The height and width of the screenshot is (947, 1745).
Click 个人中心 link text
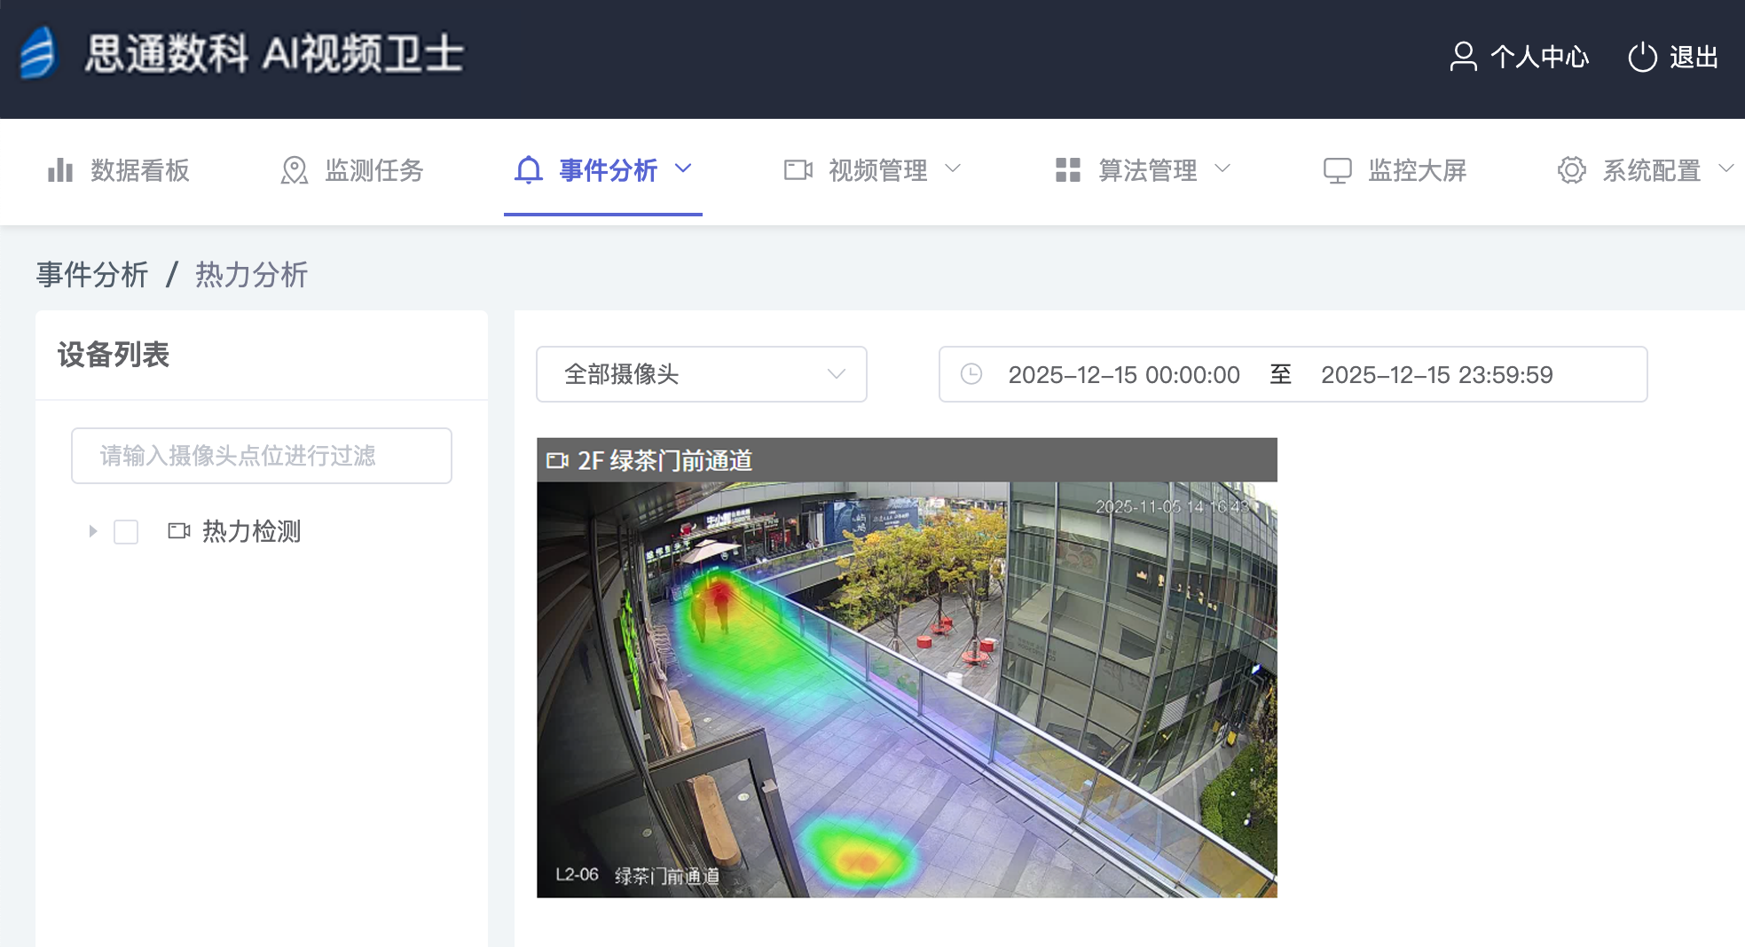(1540, 57)
